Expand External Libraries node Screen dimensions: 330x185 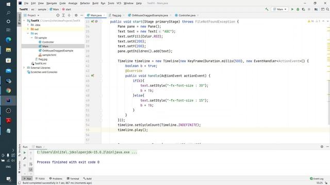[x=24, y=68]
